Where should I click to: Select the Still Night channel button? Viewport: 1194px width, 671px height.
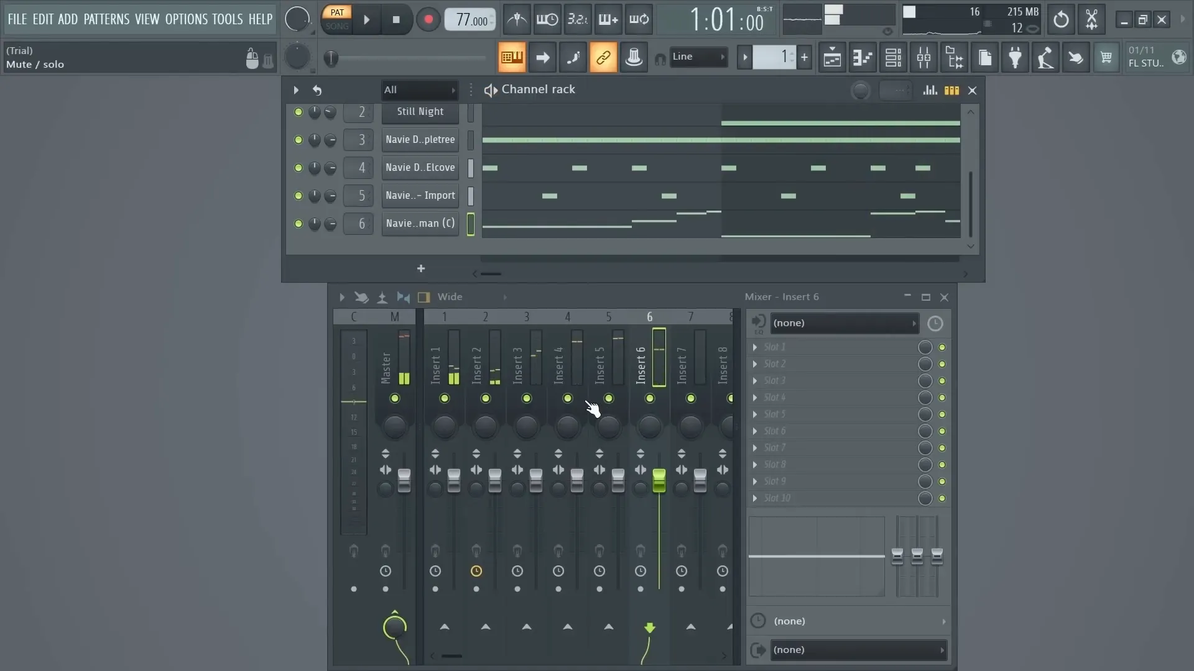tap(420, 112)
